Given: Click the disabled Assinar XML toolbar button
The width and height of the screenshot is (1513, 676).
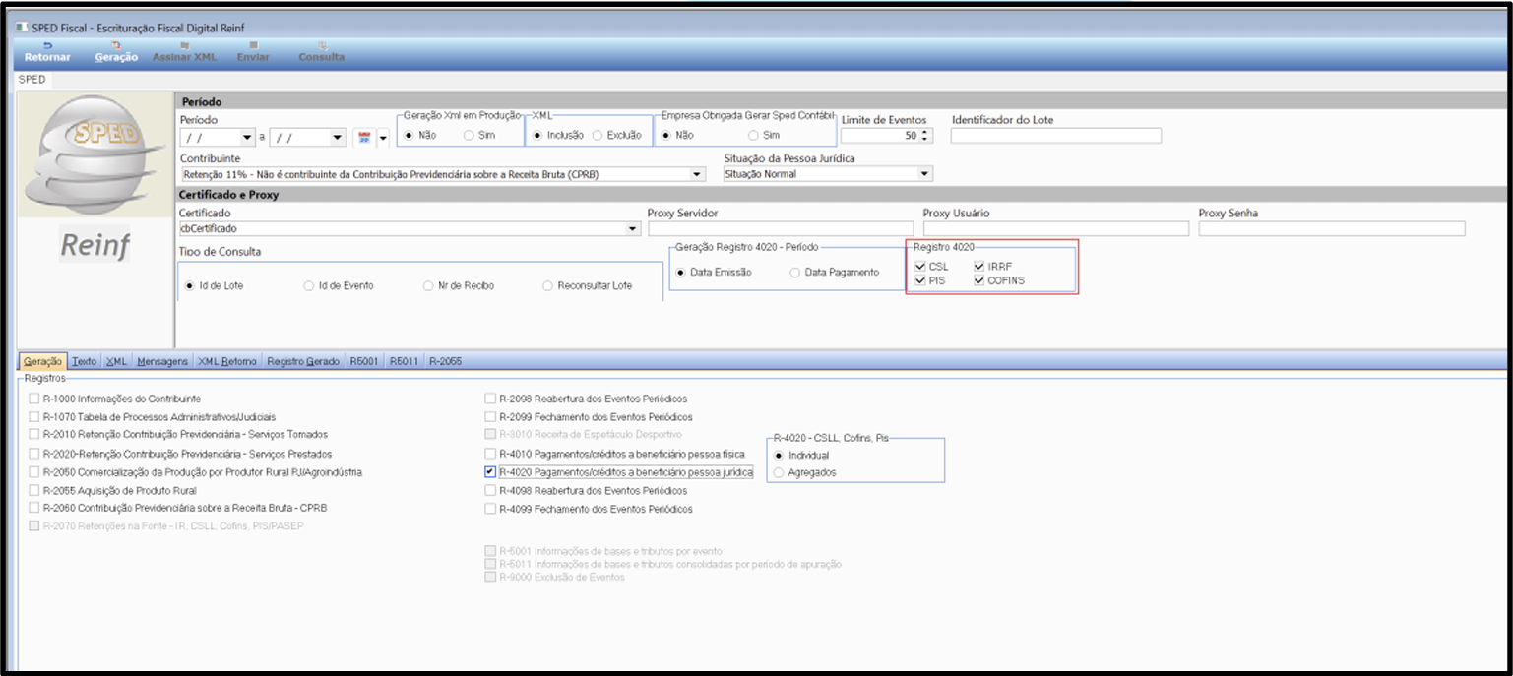Looking at the screenshot, I should pos(184,51).
